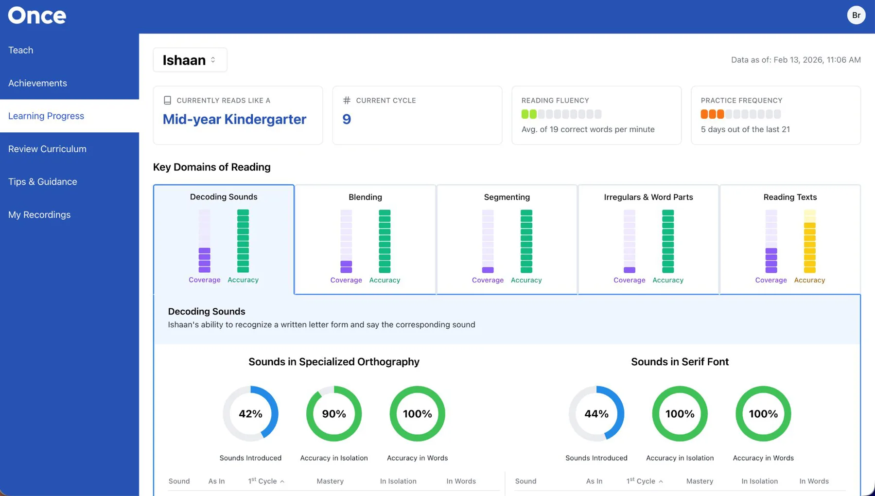Open the Ishaan student selector dropdown
Viewport: 875px width, 496px height.
coord(190,60)
